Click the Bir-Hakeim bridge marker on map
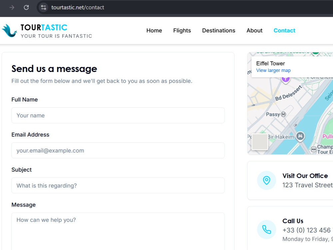This screenshot has width=333, height=250. tap(300, 136)
